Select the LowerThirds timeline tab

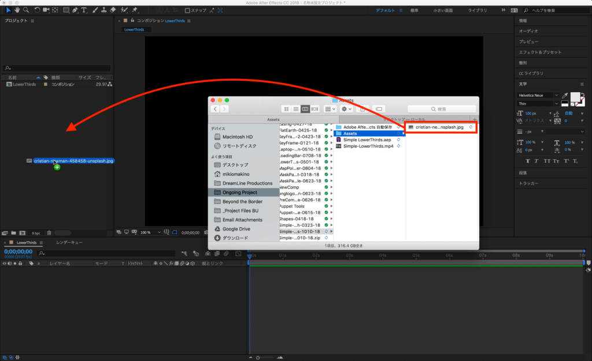pyautogui.click(x=27, y=242)
